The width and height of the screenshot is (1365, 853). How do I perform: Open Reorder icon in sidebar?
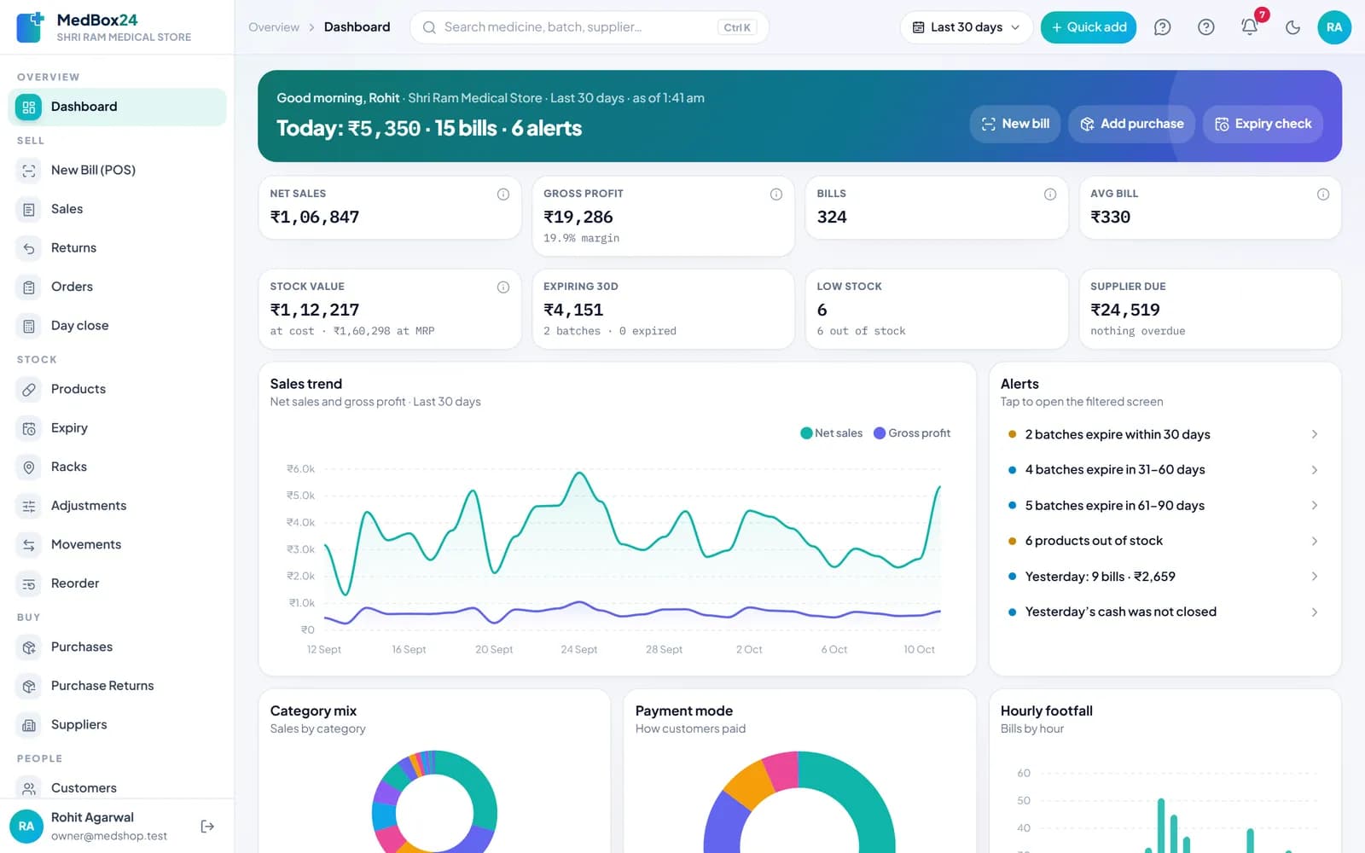tap(29, 583)
